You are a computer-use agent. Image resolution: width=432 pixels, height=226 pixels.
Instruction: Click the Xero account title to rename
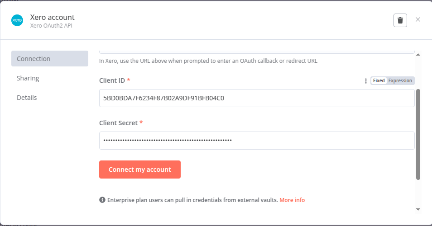click(x=52, y=17)
